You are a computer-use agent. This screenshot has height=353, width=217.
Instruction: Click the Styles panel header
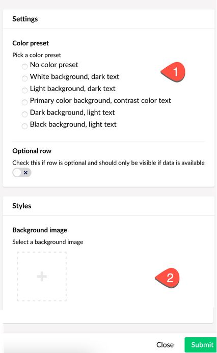108,206
